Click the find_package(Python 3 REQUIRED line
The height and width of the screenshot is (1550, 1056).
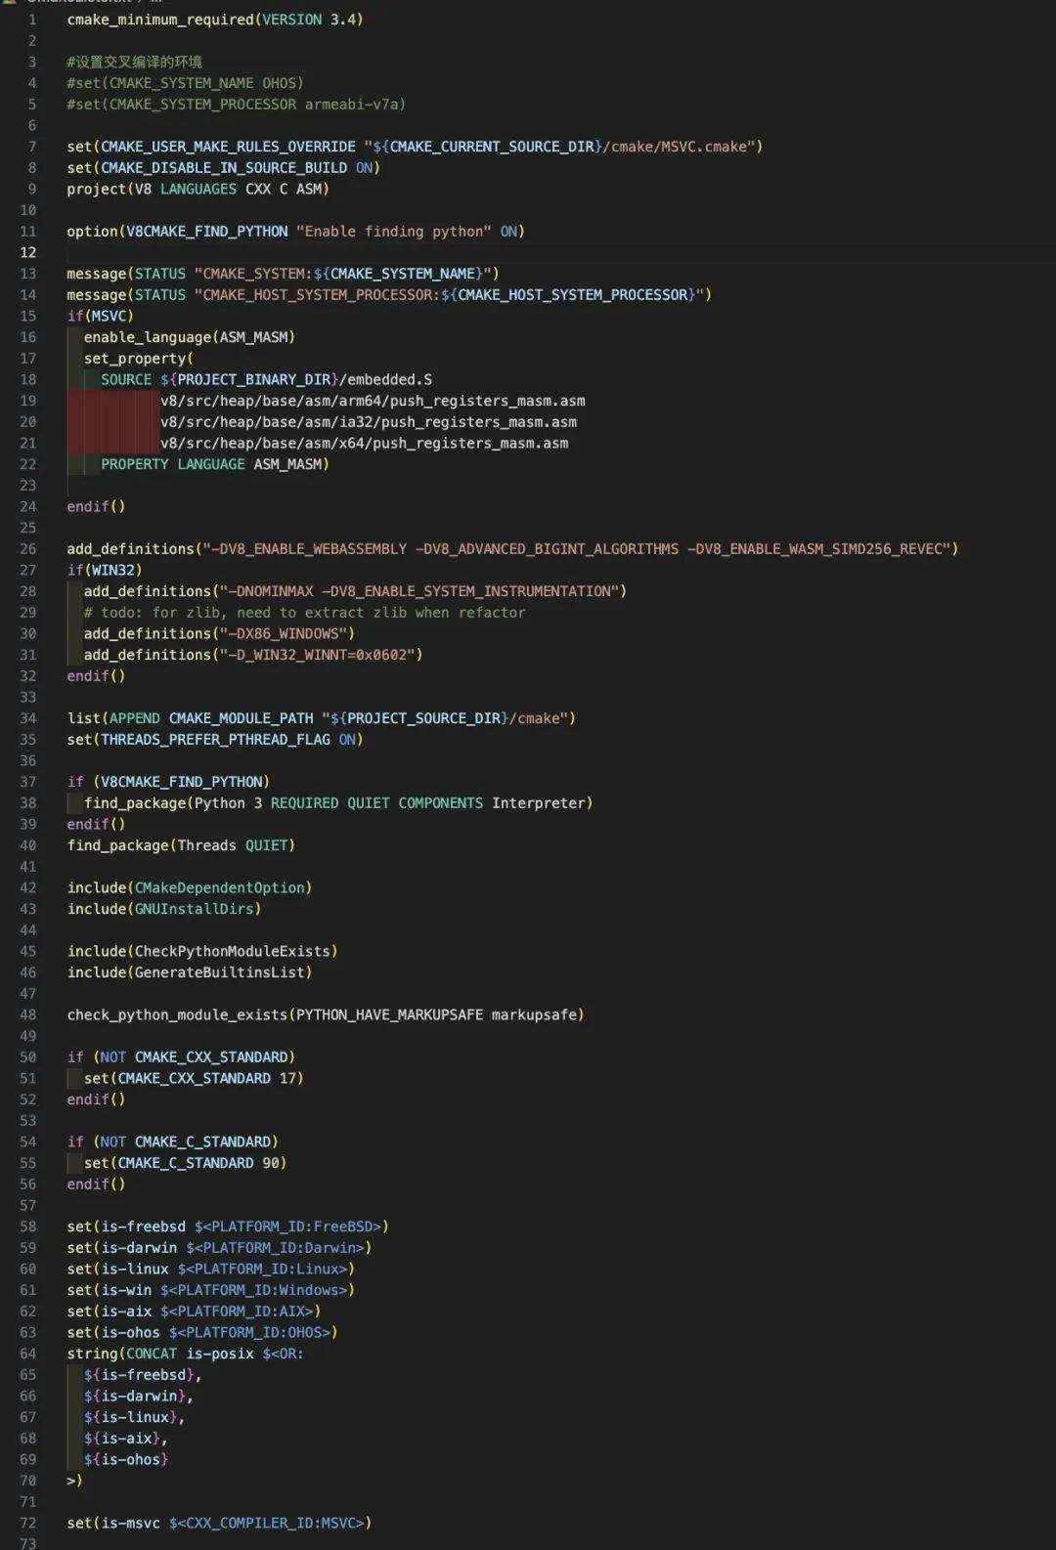point(338,802)
